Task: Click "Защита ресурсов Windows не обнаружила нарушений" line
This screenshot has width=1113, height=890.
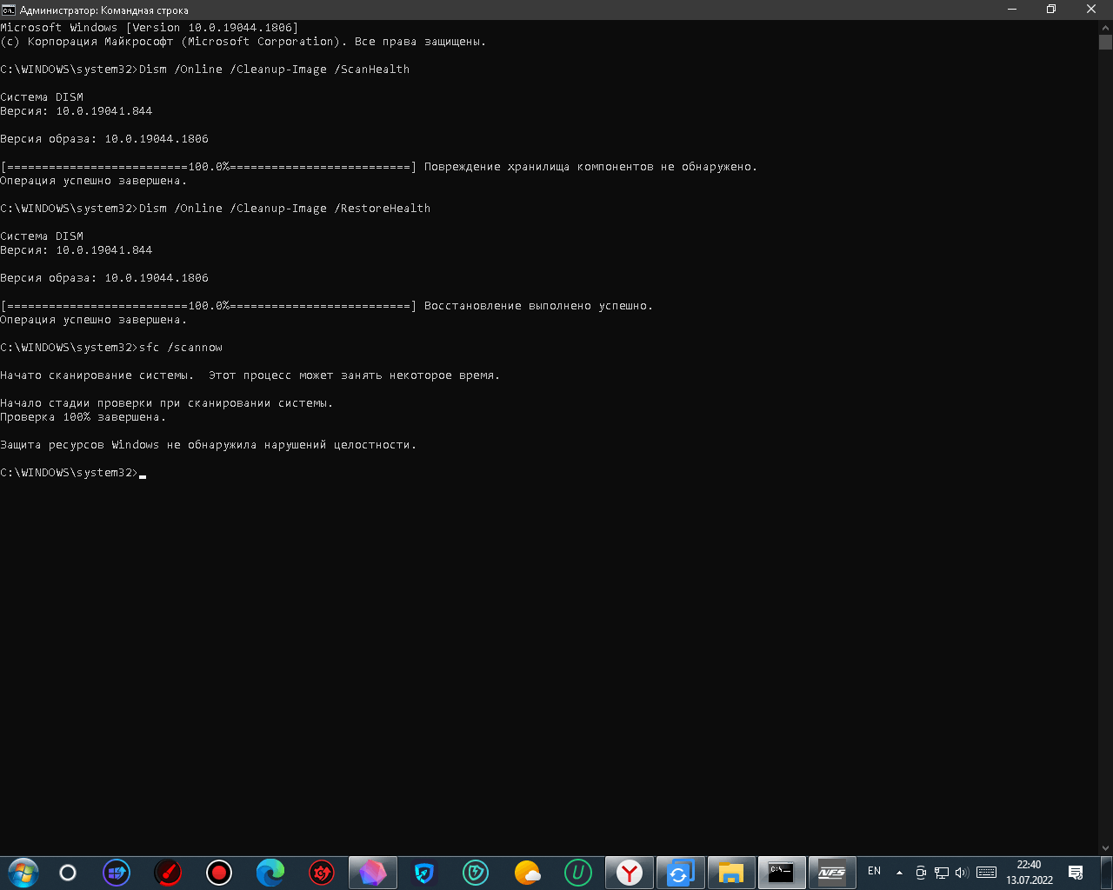Action: click(208, 445)
